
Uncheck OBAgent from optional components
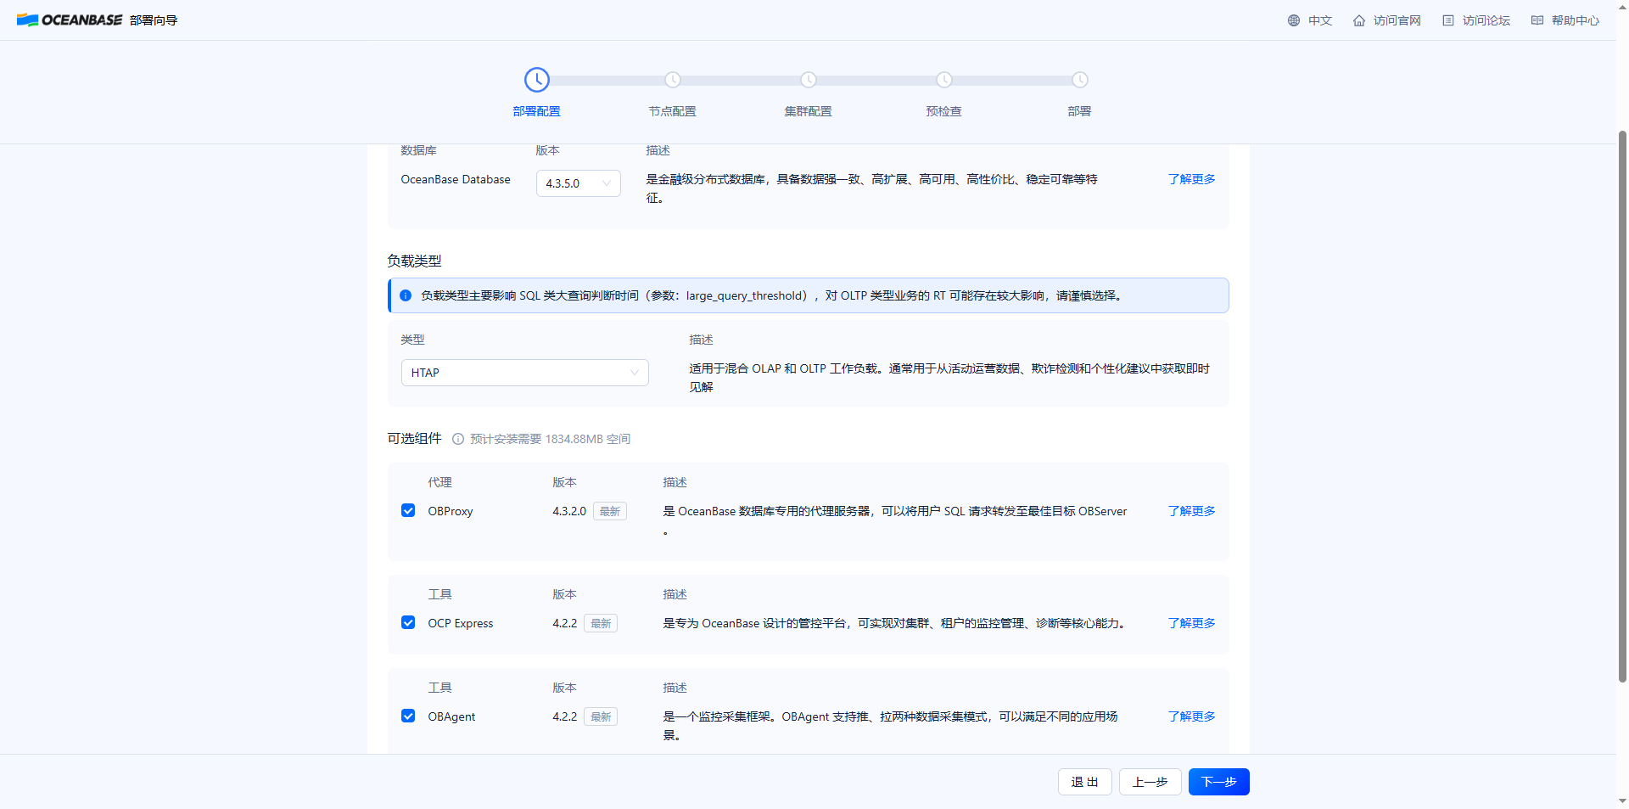click(x=408, y=716)
